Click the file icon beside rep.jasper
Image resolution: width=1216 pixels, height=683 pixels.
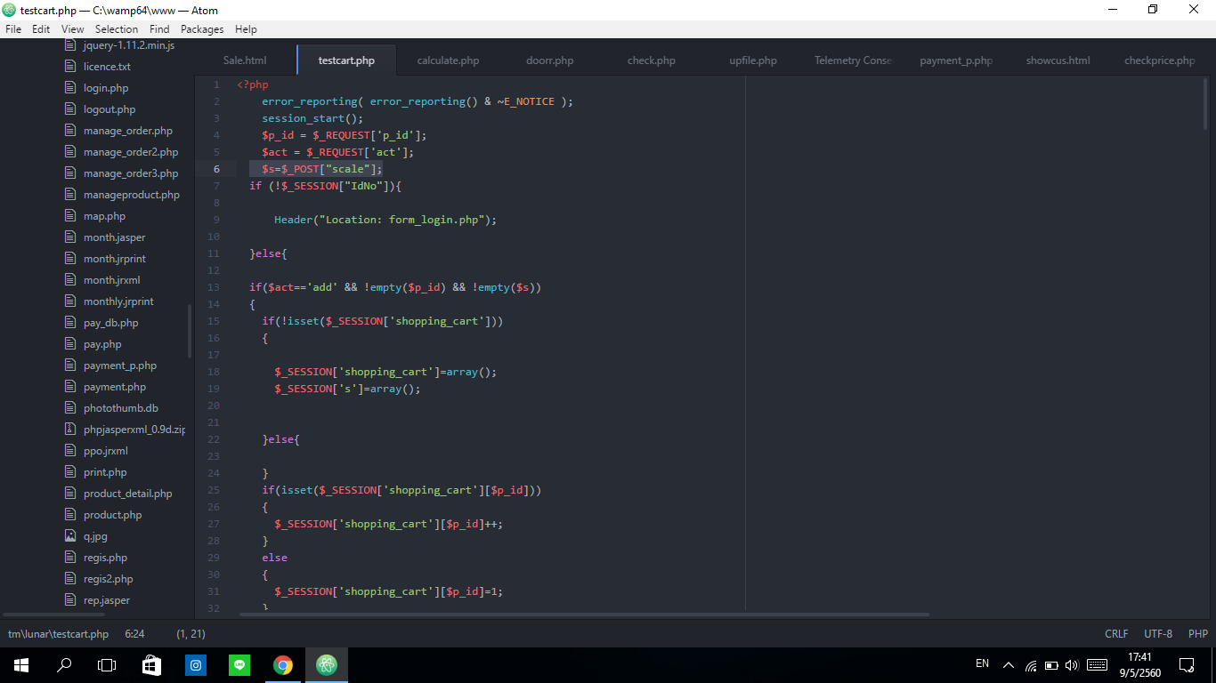(70, 600)
